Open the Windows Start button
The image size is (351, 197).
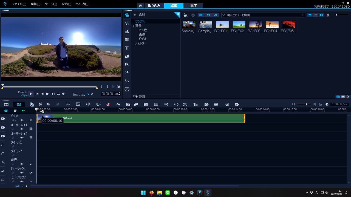point(143,193)
